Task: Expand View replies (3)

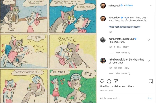Action: pos(123,73)
